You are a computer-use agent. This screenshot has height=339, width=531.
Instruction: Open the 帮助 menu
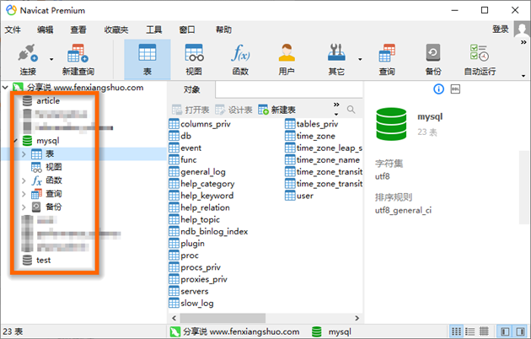tap(223, 30)
